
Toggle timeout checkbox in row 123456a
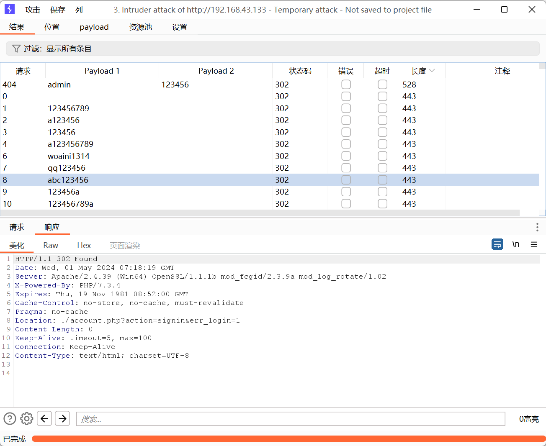pos(382,192)
